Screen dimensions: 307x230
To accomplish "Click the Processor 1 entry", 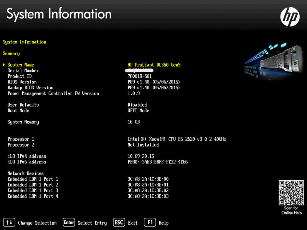I will click(x=117, y=139).
